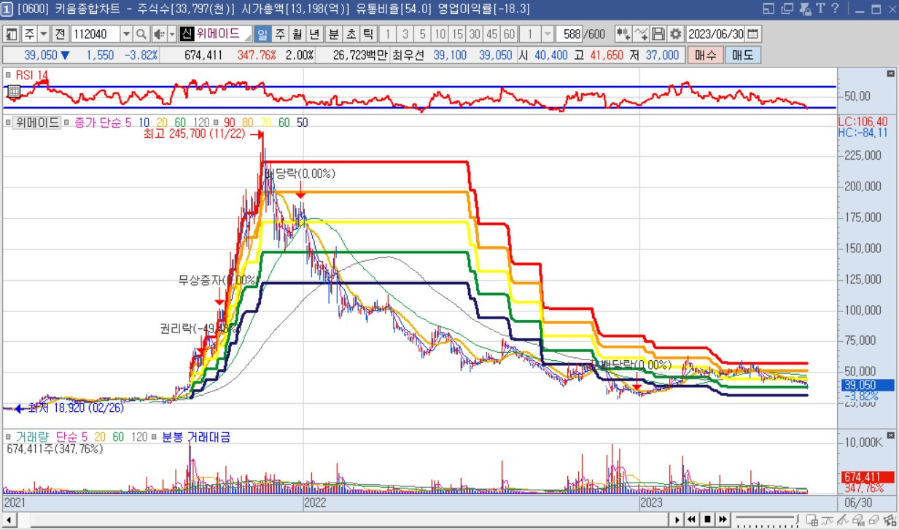Open chart settings gear icon
The height and width of the screenshot is (530, 899).
tap(676, 34)
